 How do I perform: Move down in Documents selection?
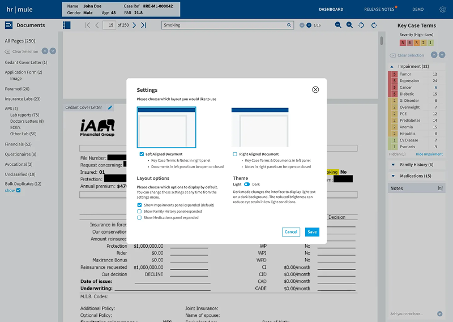pyautogui.click(x=53, y=51)
